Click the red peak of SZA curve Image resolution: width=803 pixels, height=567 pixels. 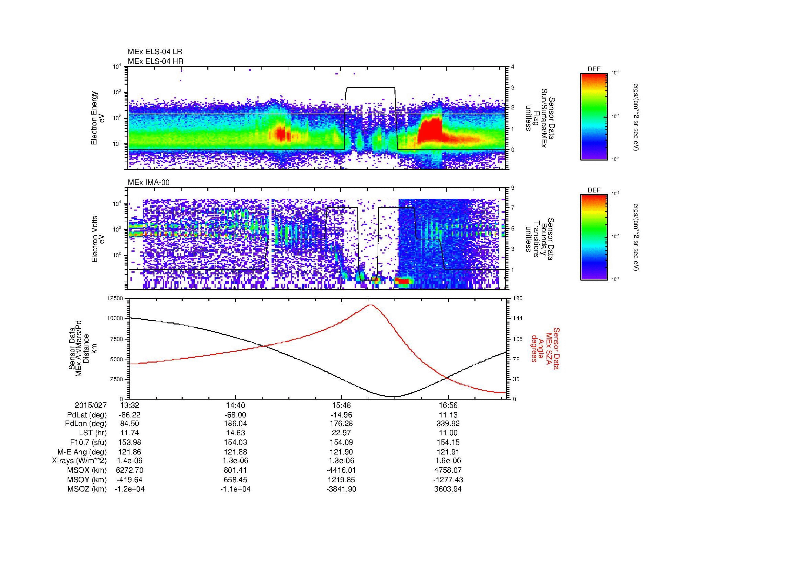click(371, 305)
